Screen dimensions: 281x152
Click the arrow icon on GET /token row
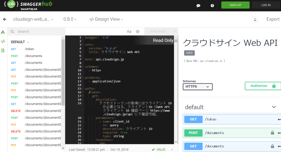click(x=279, y=119)
